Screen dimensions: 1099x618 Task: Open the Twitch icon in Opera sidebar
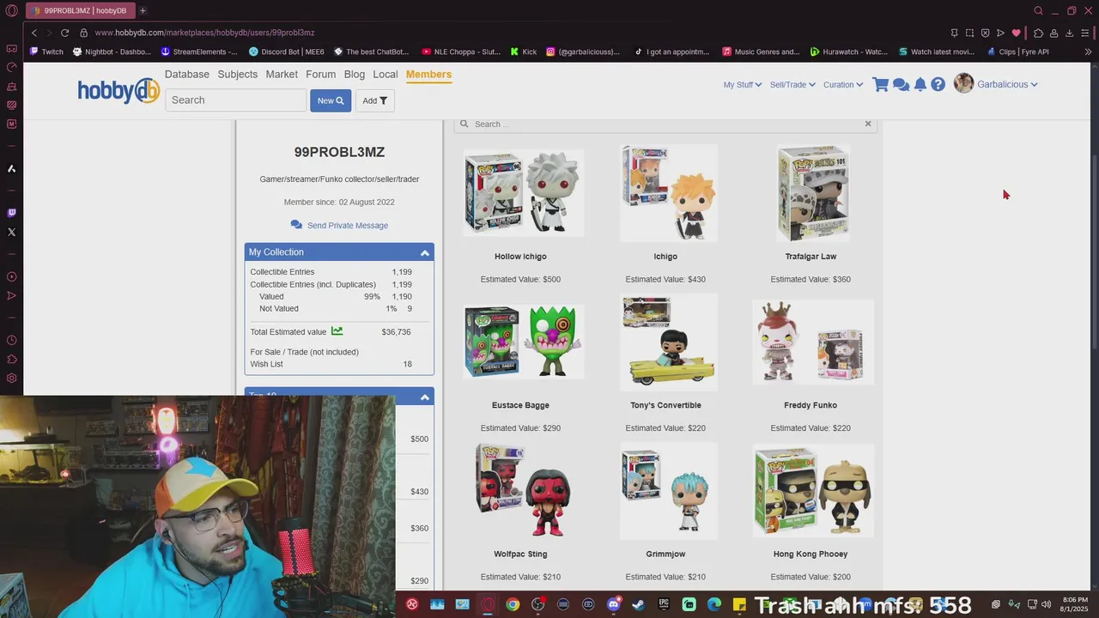point(11,213)
